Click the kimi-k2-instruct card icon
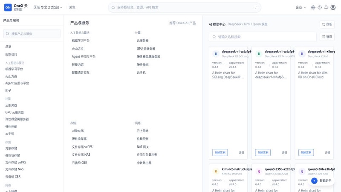The width and height of the screenshot is (341, 192). click(x=216, y=172)
